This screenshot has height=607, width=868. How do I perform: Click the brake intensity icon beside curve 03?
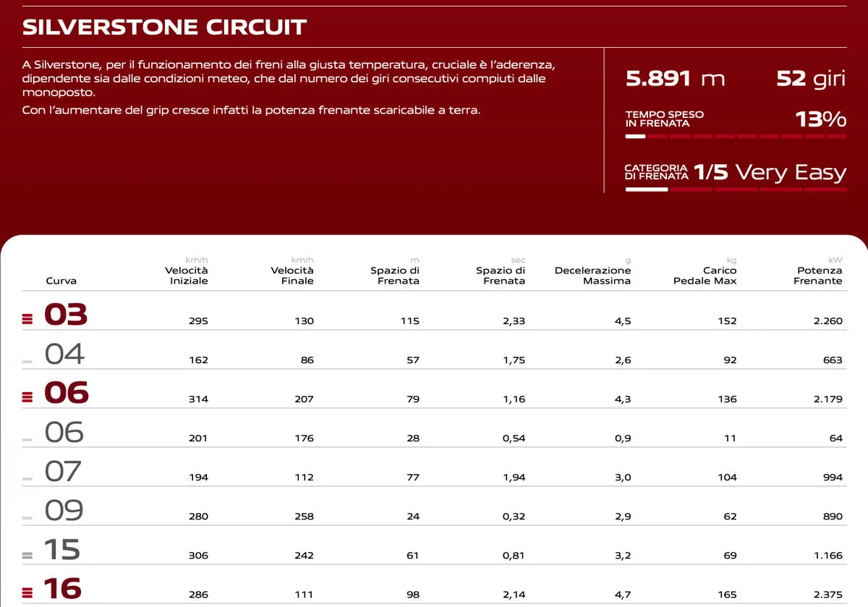(27, 318)
